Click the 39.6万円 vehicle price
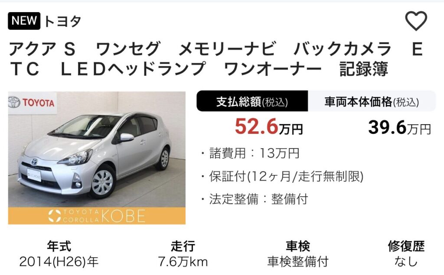The width and height of the screenshot is (444, 275). [x=399, y=127]
